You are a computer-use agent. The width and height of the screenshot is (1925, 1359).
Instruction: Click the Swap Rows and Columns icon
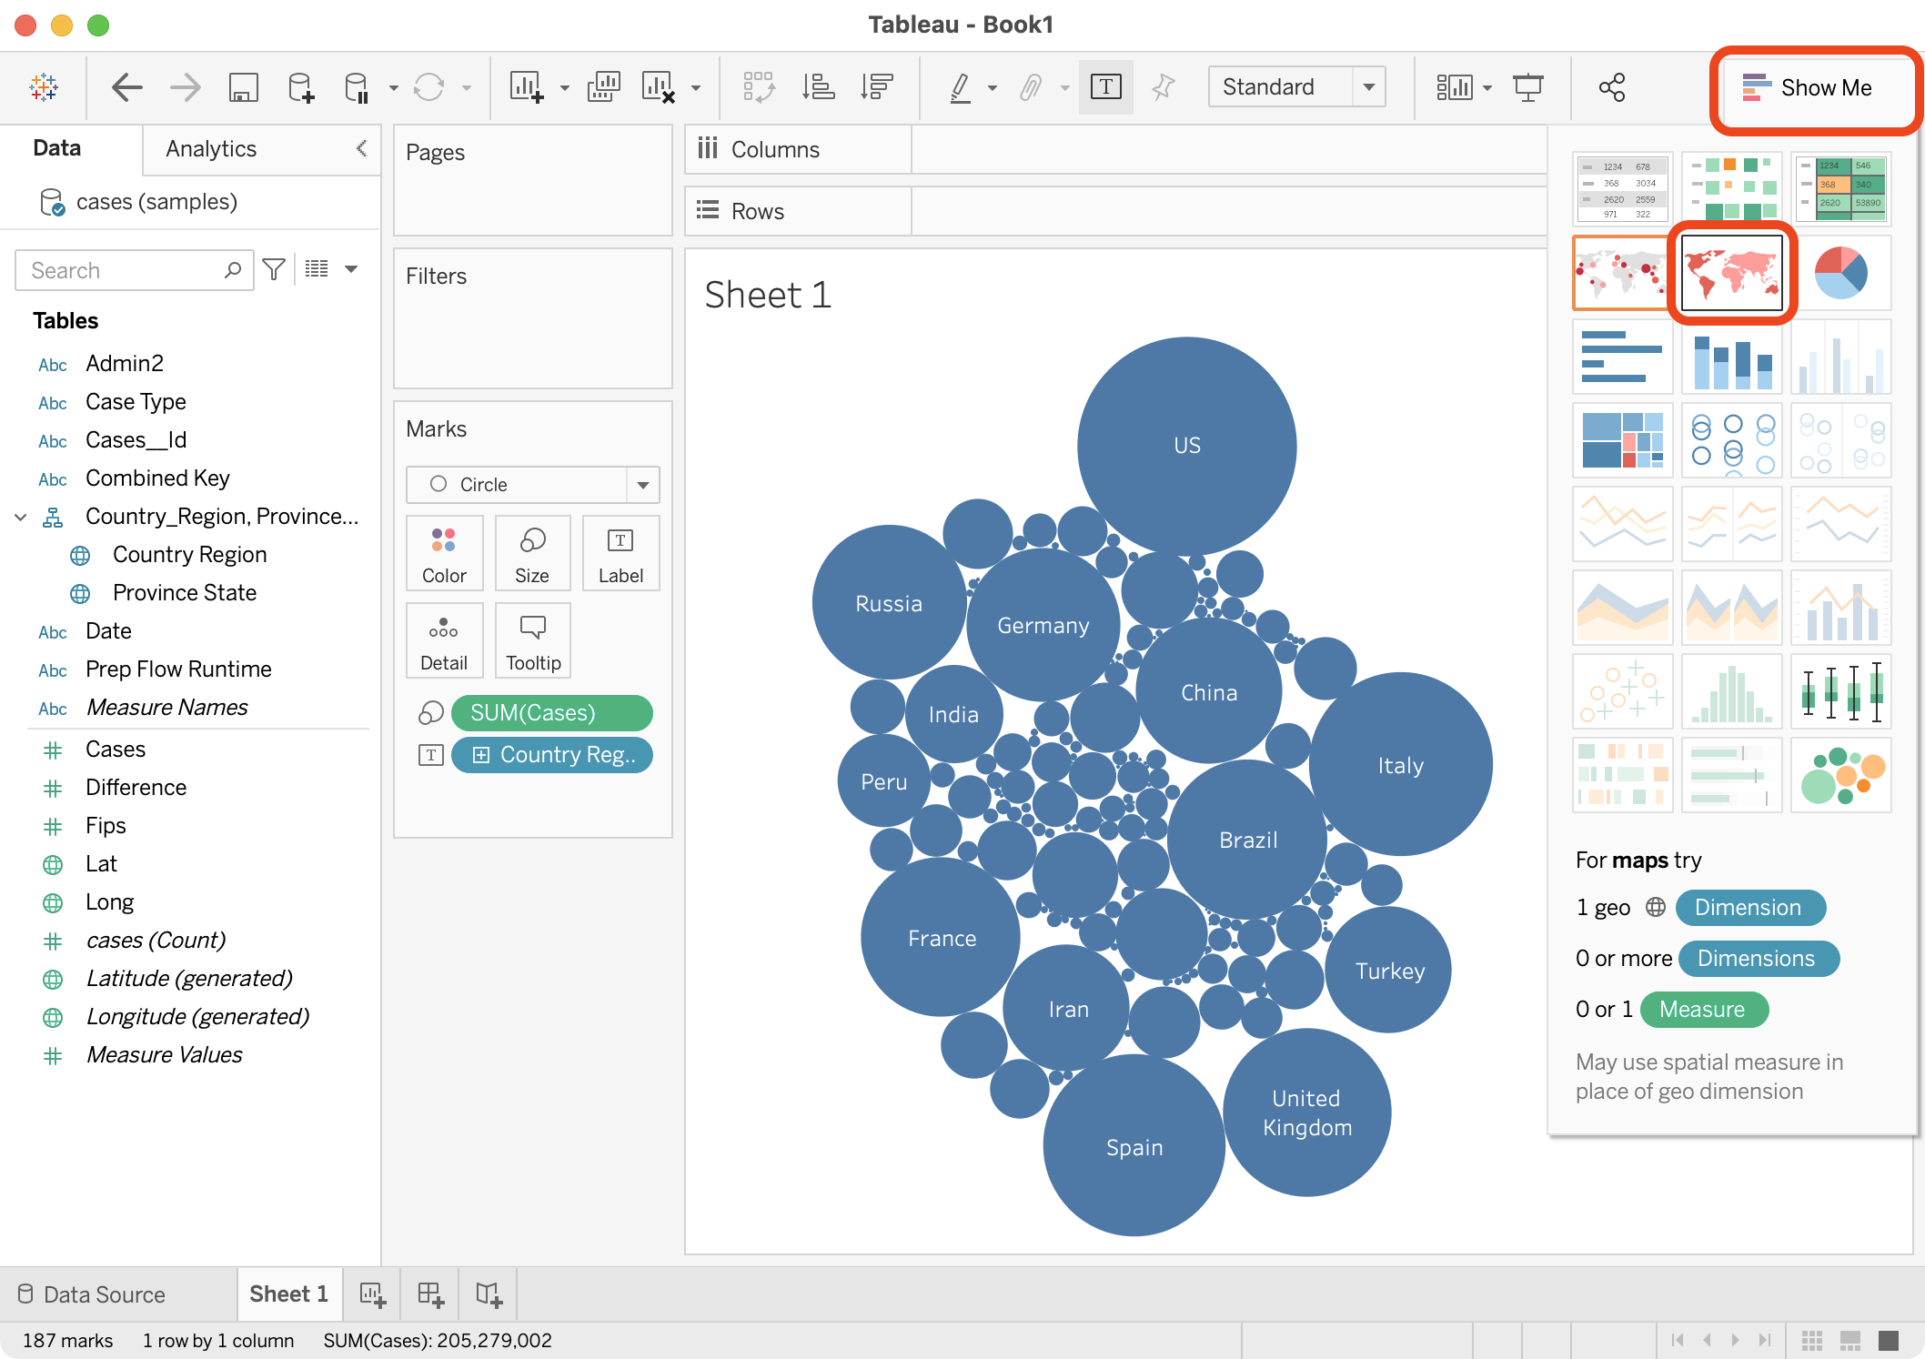pyautogui.click(x=758, y=87)
